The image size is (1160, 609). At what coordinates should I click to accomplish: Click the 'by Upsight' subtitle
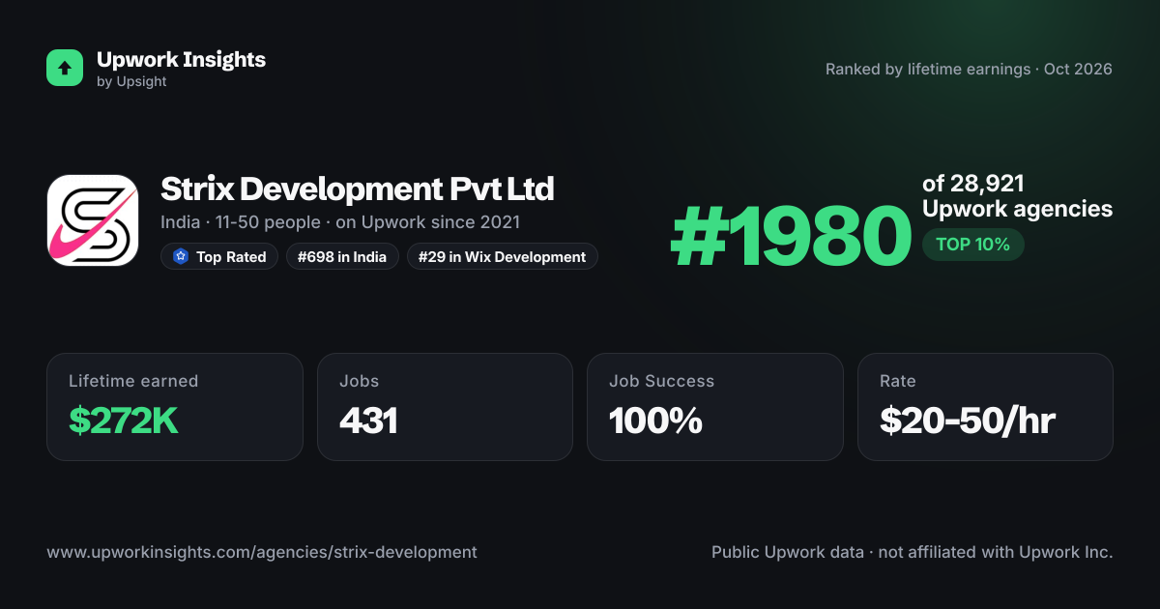(x=131, y=82)
